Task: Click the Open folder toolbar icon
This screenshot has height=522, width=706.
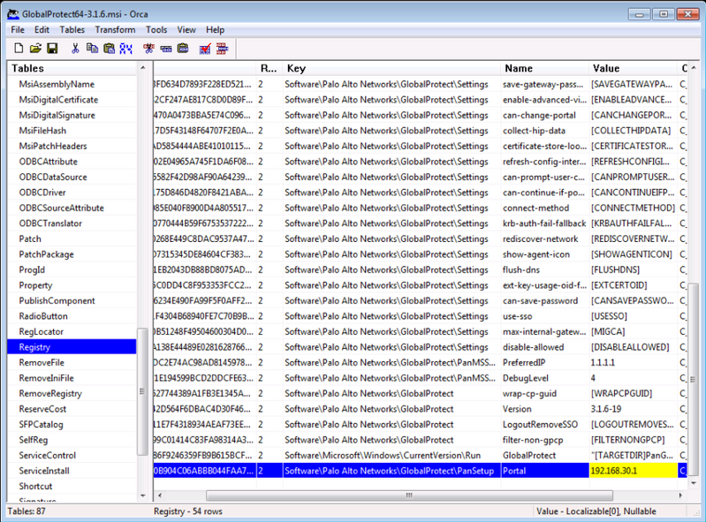Action: pos(35,48)
